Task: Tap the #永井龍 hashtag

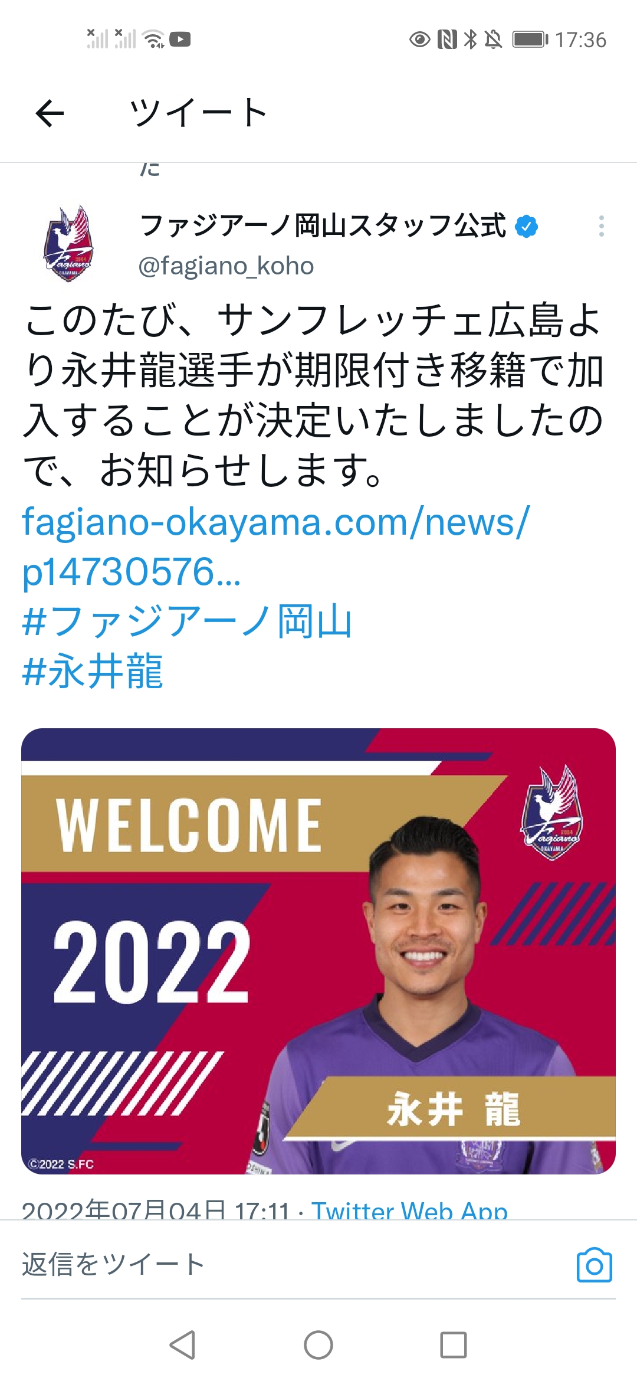Action: pos(93,672)
